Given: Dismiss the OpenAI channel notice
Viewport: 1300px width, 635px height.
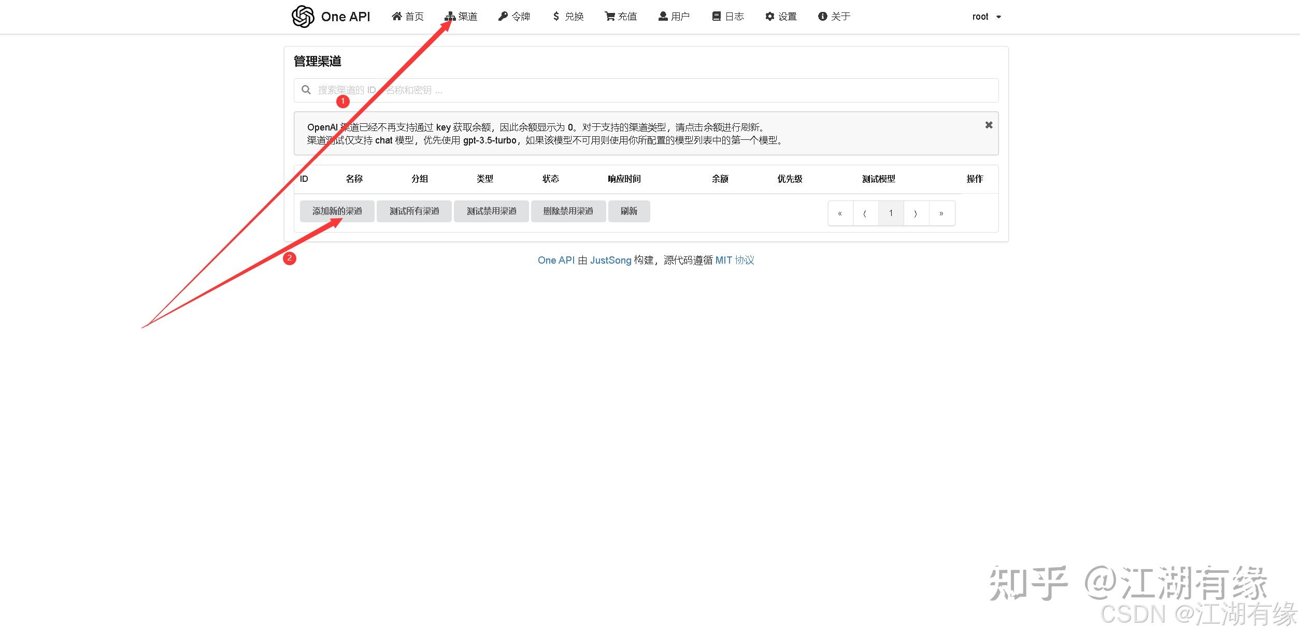Looking at the screenshot, I should point(989,125).
